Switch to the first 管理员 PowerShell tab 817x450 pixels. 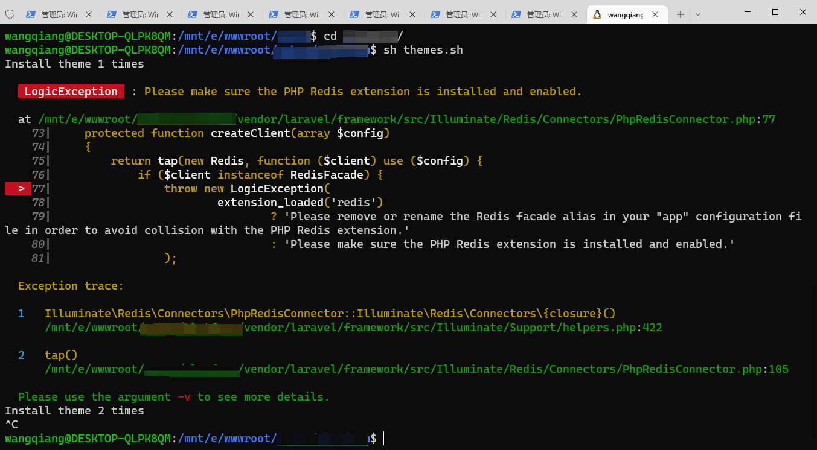click(59, 14)
